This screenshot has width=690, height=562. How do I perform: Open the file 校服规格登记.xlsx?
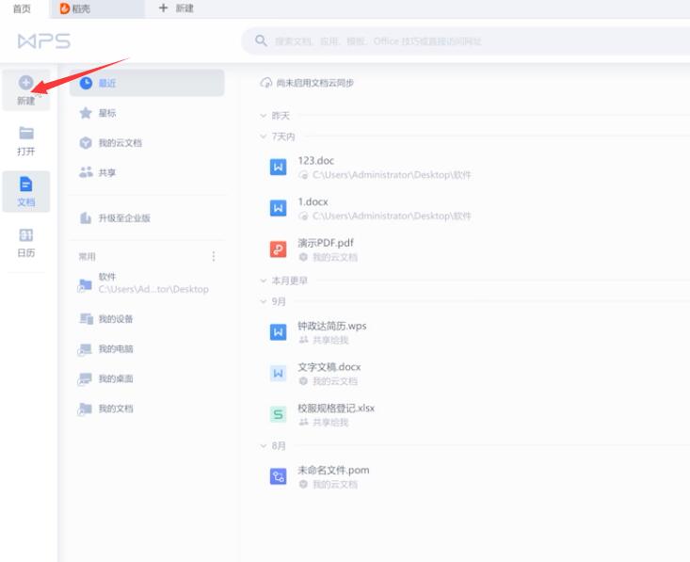pyautogui.click(x=336, y=408)
